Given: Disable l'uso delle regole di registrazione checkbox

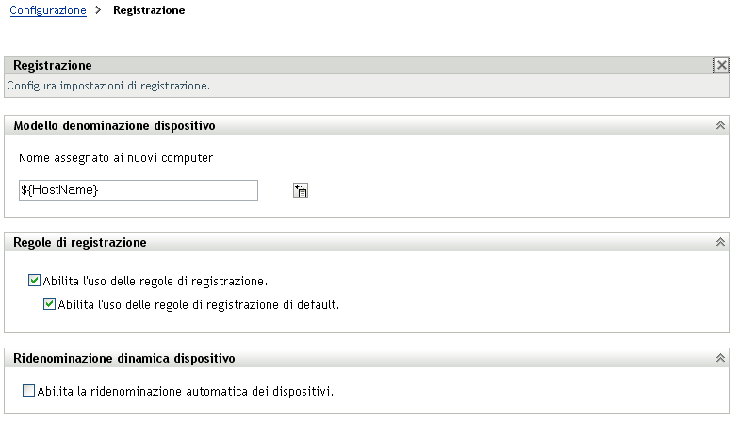Looking at the screenshot, I should (35, 280).
